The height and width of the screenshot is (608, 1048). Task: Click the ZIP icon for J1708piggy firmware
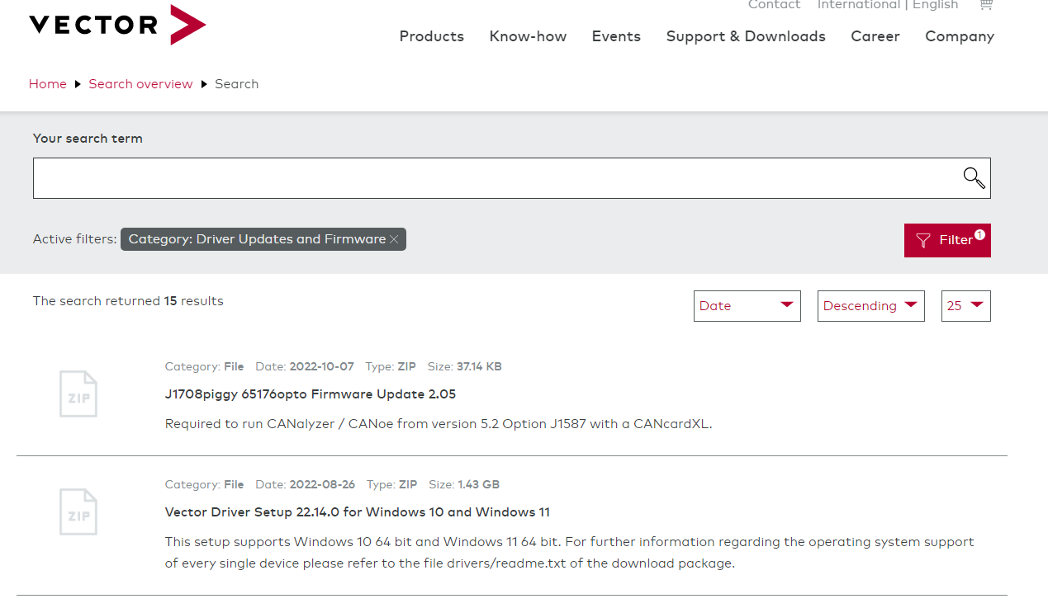point(78,394)
